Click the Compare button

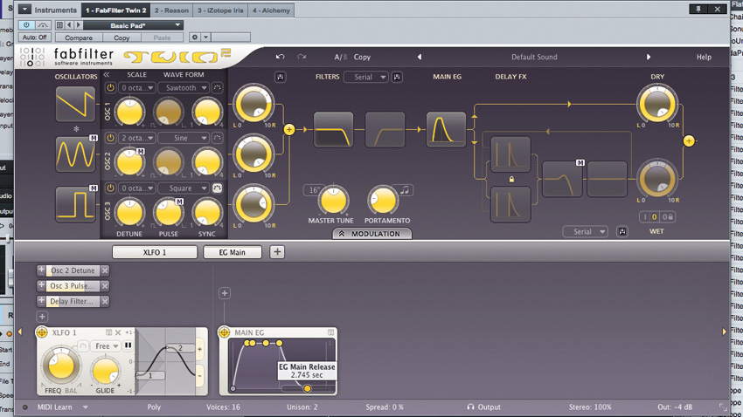coord(79,38)
